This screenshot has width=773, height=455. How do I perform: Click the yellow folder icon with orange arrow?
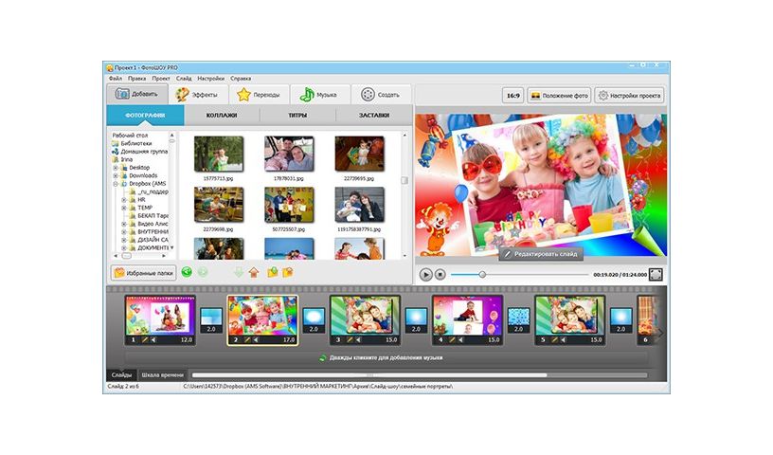pos(287,272)
